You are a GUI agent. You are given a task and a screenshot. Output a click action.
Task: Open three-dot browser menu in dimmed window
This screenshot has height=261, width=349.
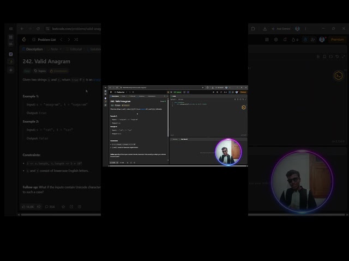(305, 29)
